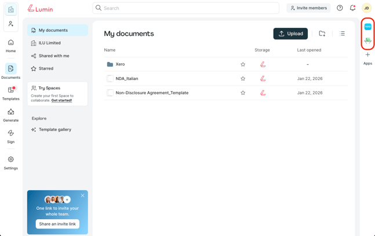Click Invite members button
The image size is (375, 236).
pos(308,8)
